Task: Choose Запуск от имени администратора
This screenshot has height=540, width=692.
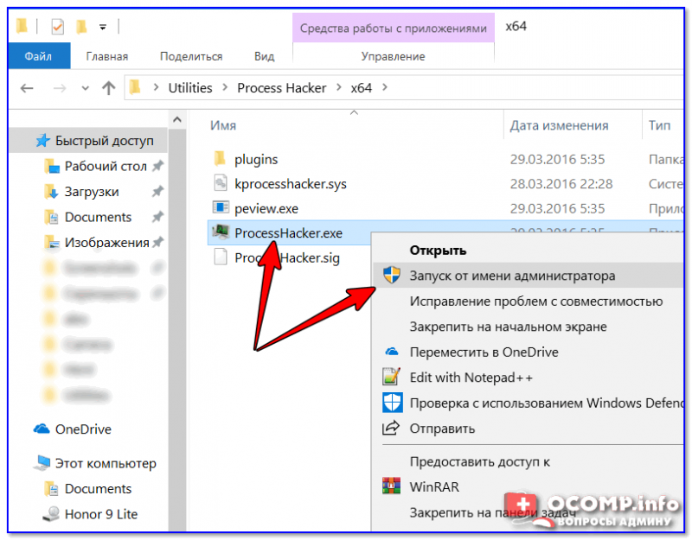Action: tap(512, 276)
